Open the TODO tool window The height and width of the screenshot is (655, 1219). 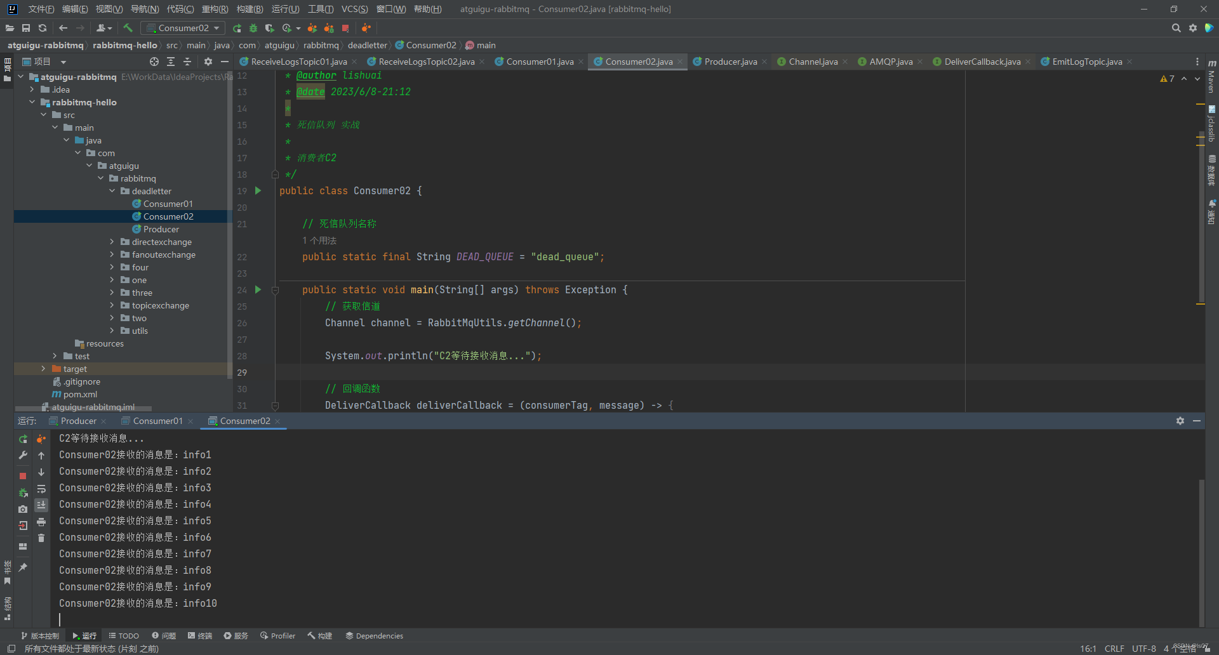coord(124,635)
